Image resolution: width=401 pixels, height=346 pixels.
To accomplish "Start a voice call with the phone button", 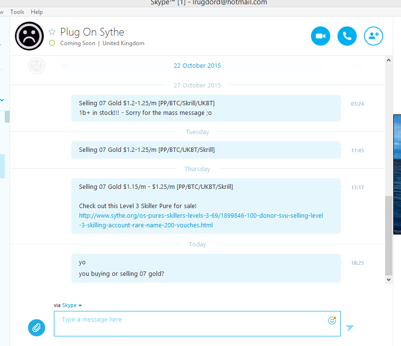I will click(347, 36).
